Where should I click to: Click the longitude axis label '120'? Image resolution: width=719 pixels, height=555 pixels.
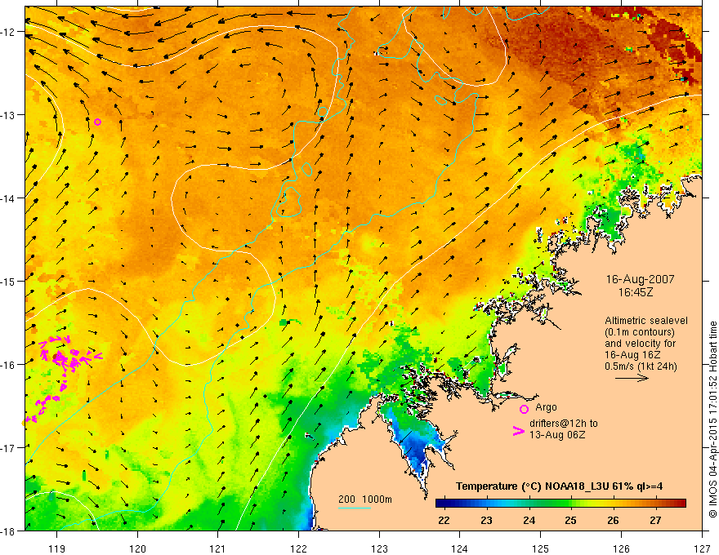click(137, 548)
